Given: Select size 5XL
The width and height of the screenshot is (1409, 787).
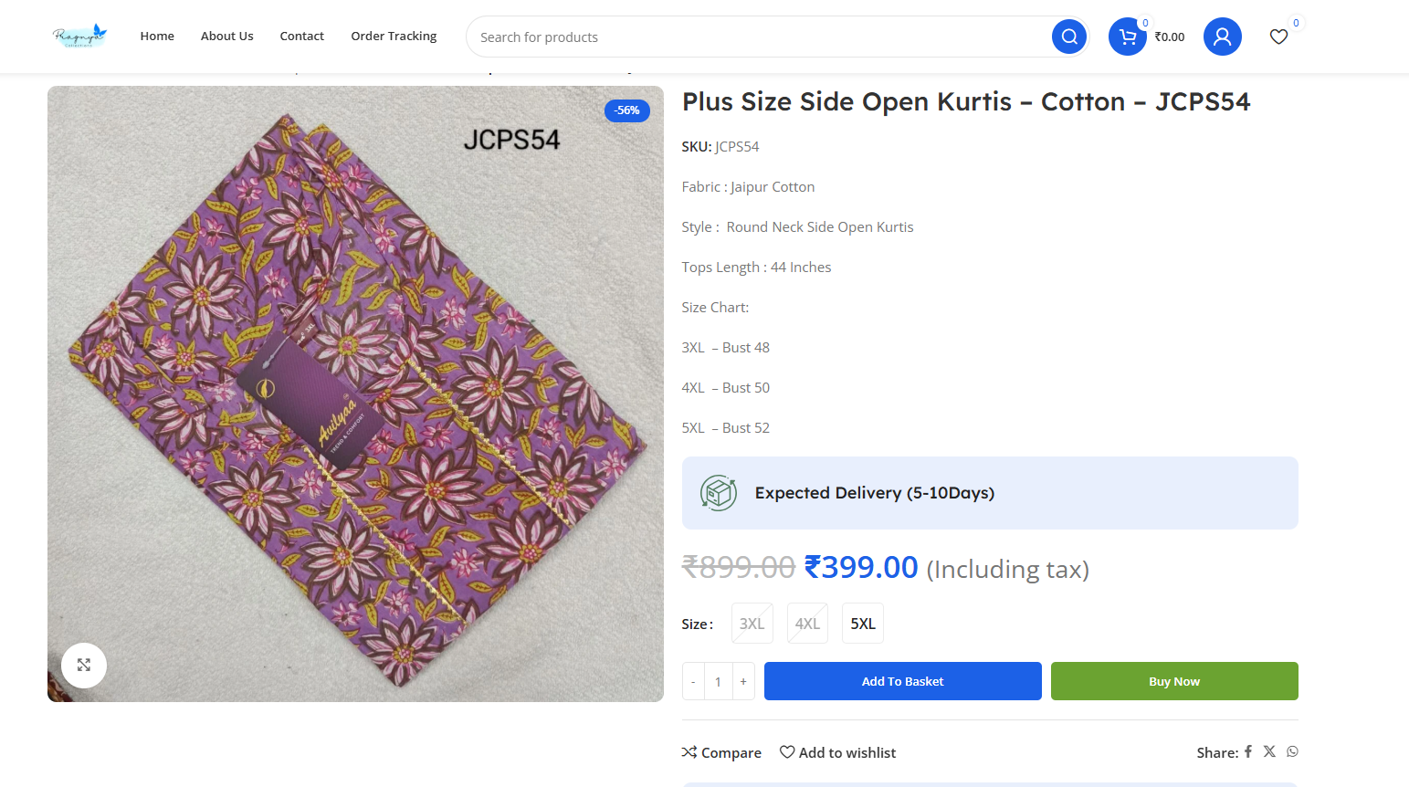Looking at the screenshot, I should (x=863, y=624).
